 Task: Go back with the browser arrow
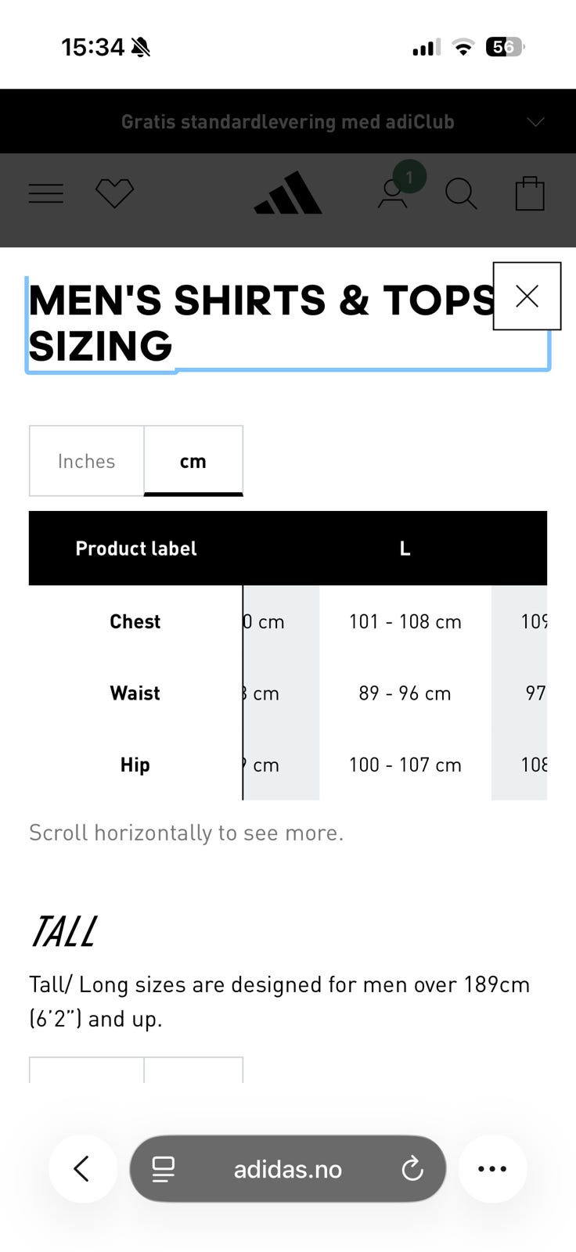[83, 1168]
